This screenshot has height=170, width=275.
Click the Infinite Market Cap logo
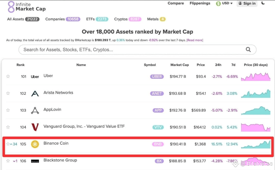(26, 7)
